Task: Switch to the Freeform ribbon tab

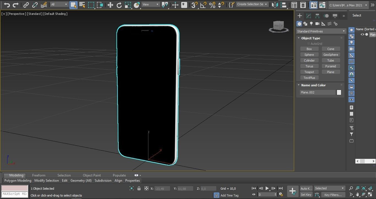Action: [39, 175]
